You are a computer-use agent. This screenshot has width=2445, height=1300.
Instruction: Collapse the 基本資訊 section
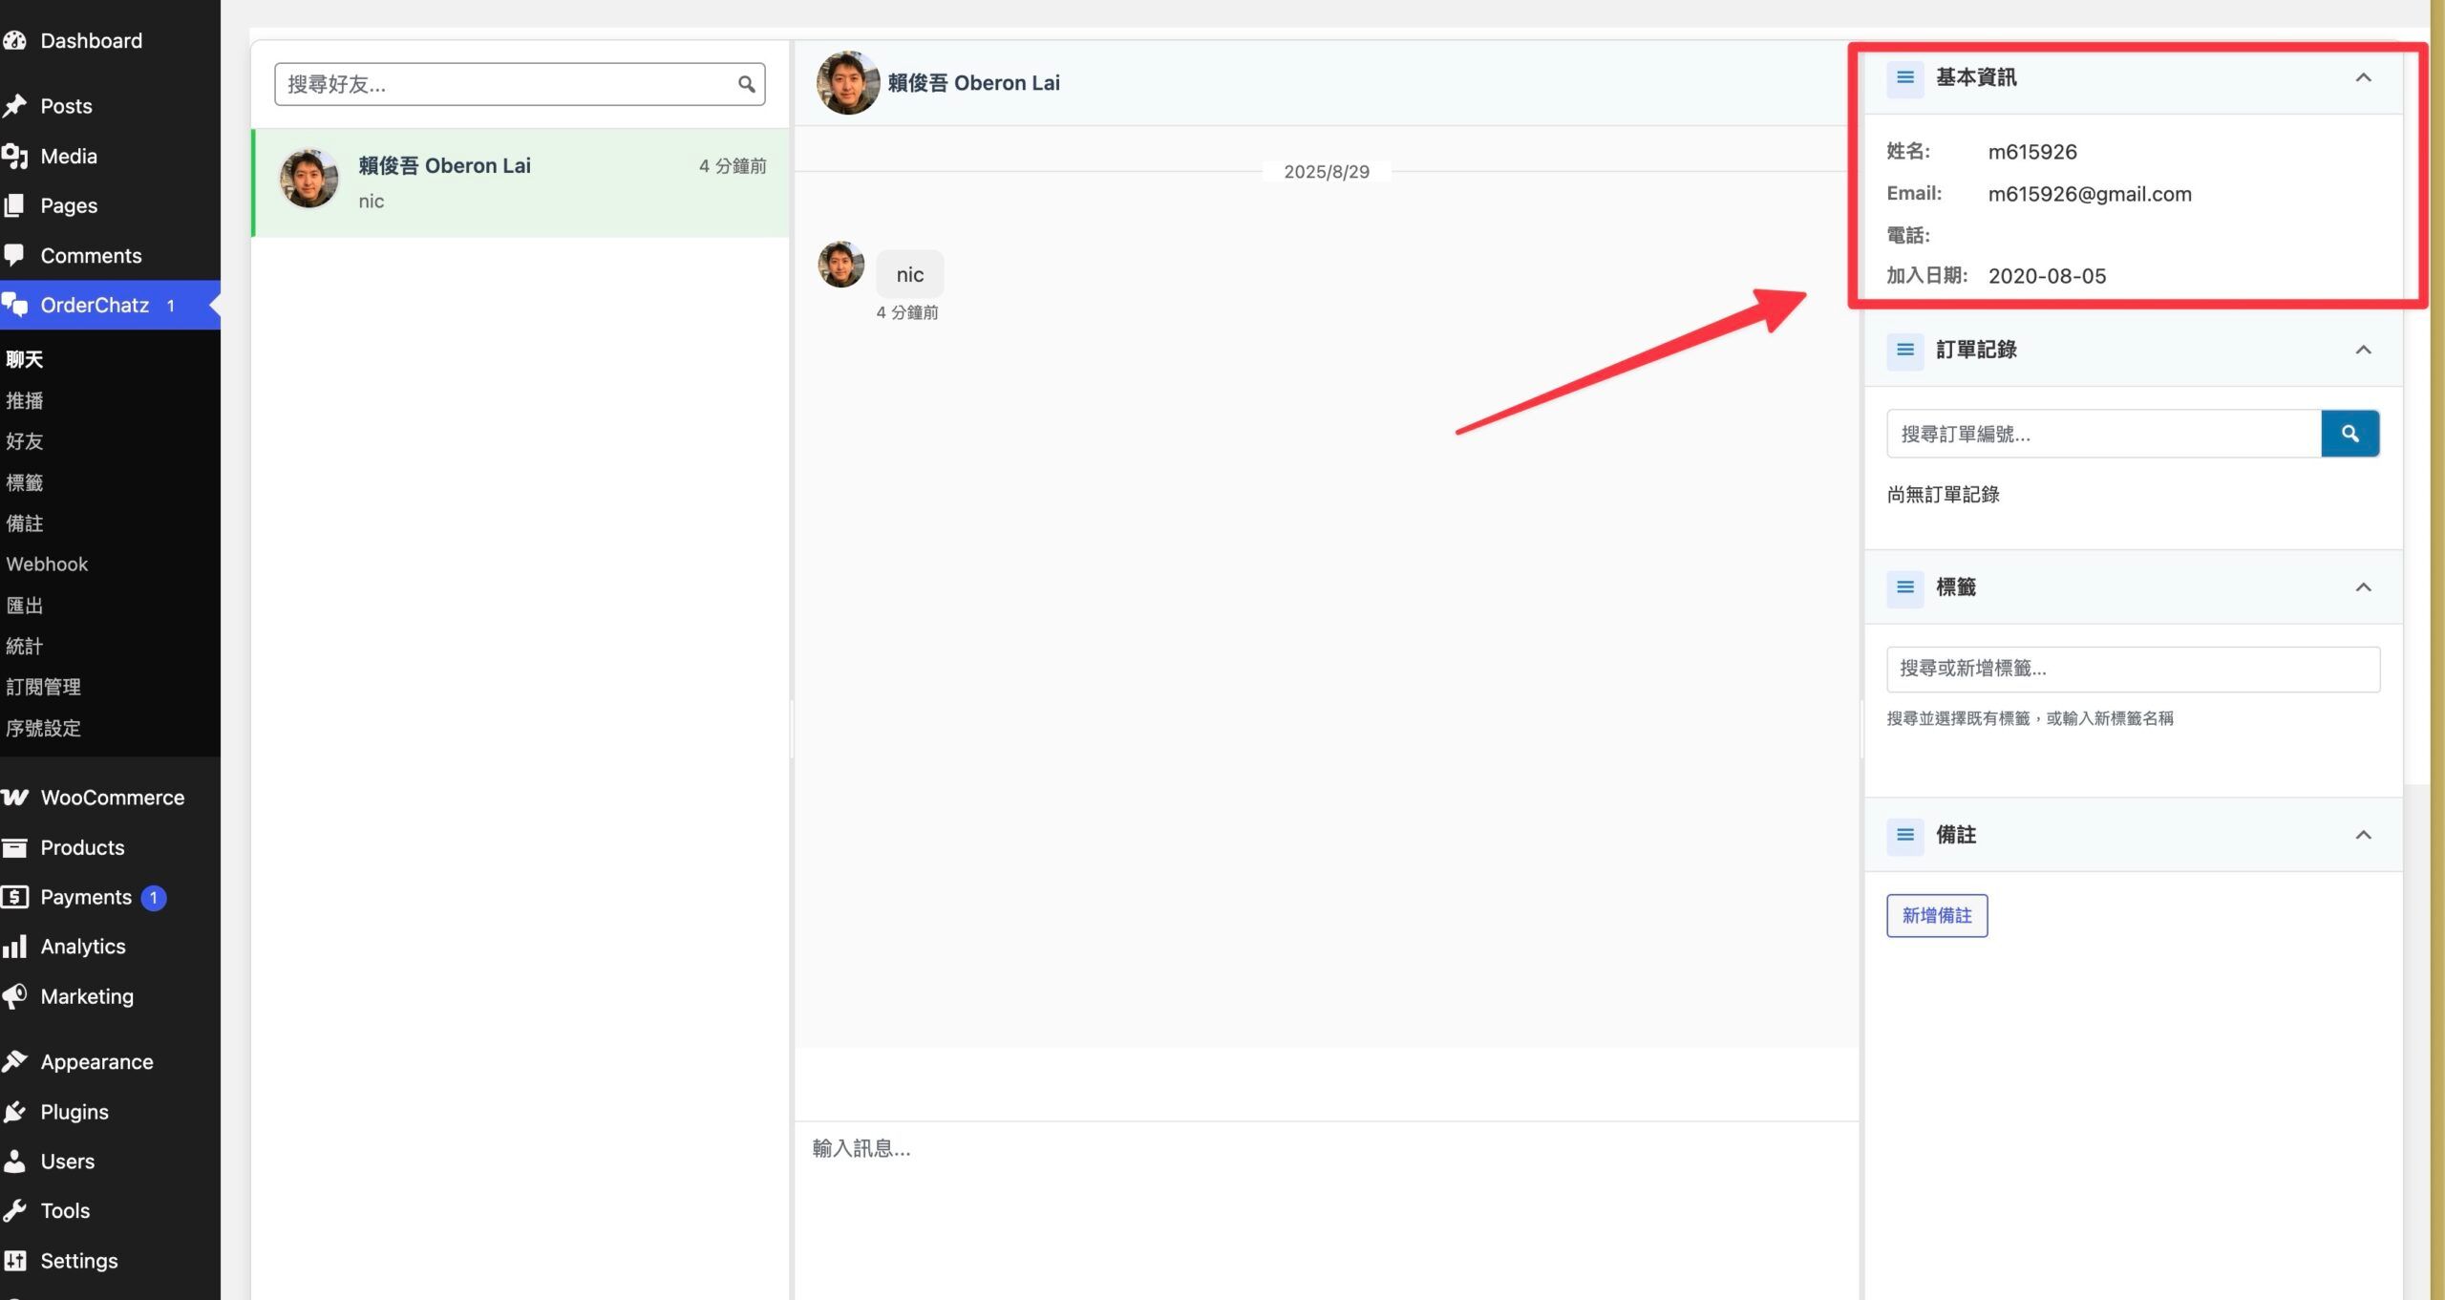click(2363, 77)
